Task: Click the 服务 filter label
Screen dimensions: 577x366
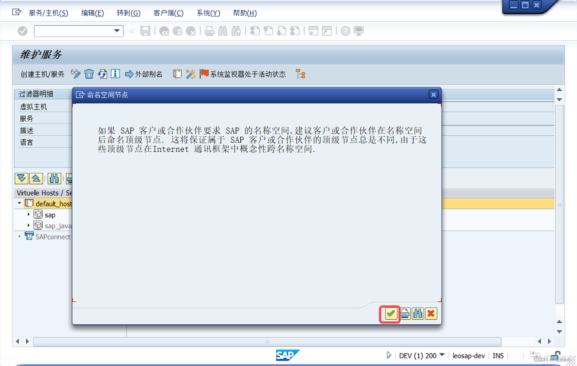Action: (x=26, y=119)
